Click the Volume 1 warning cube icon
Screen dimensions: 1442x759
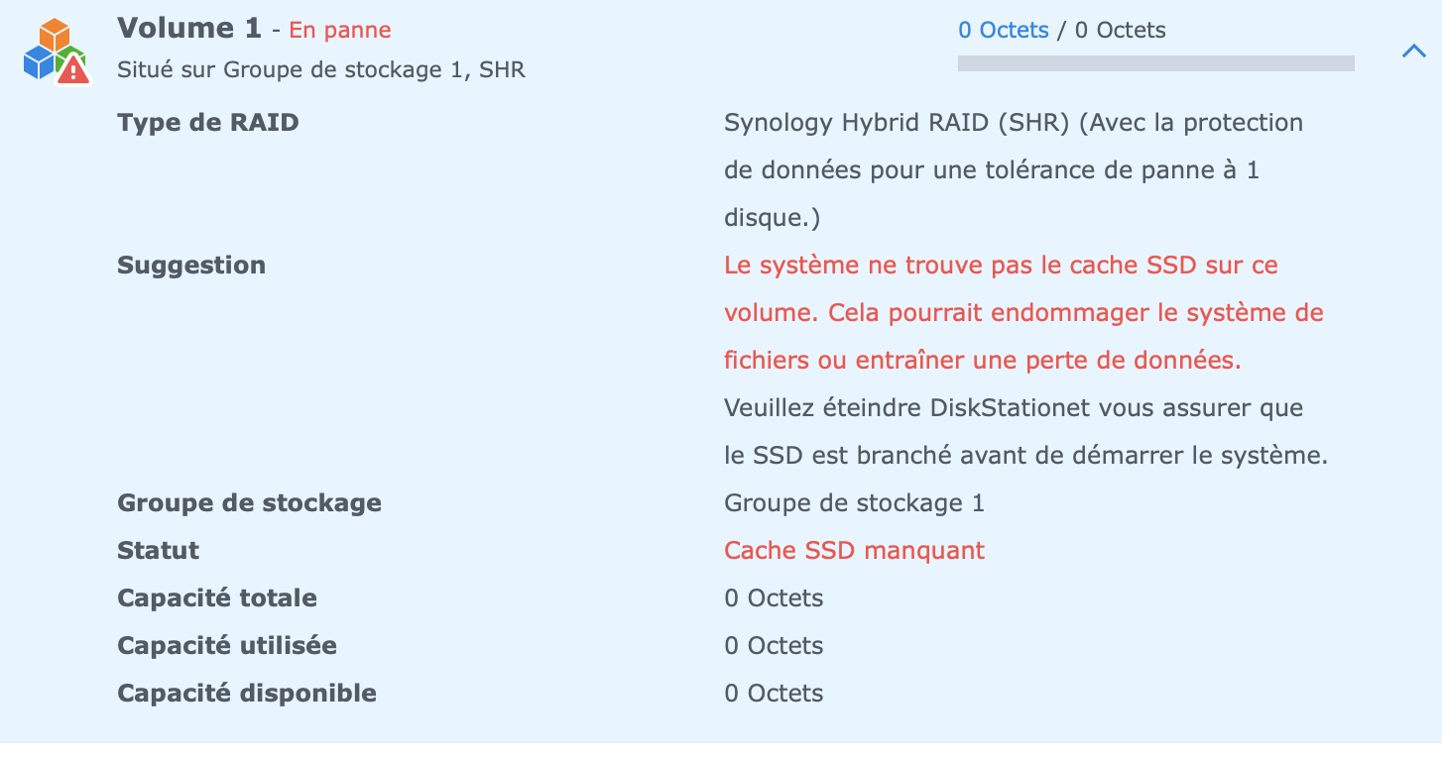(x=56, y=52)
